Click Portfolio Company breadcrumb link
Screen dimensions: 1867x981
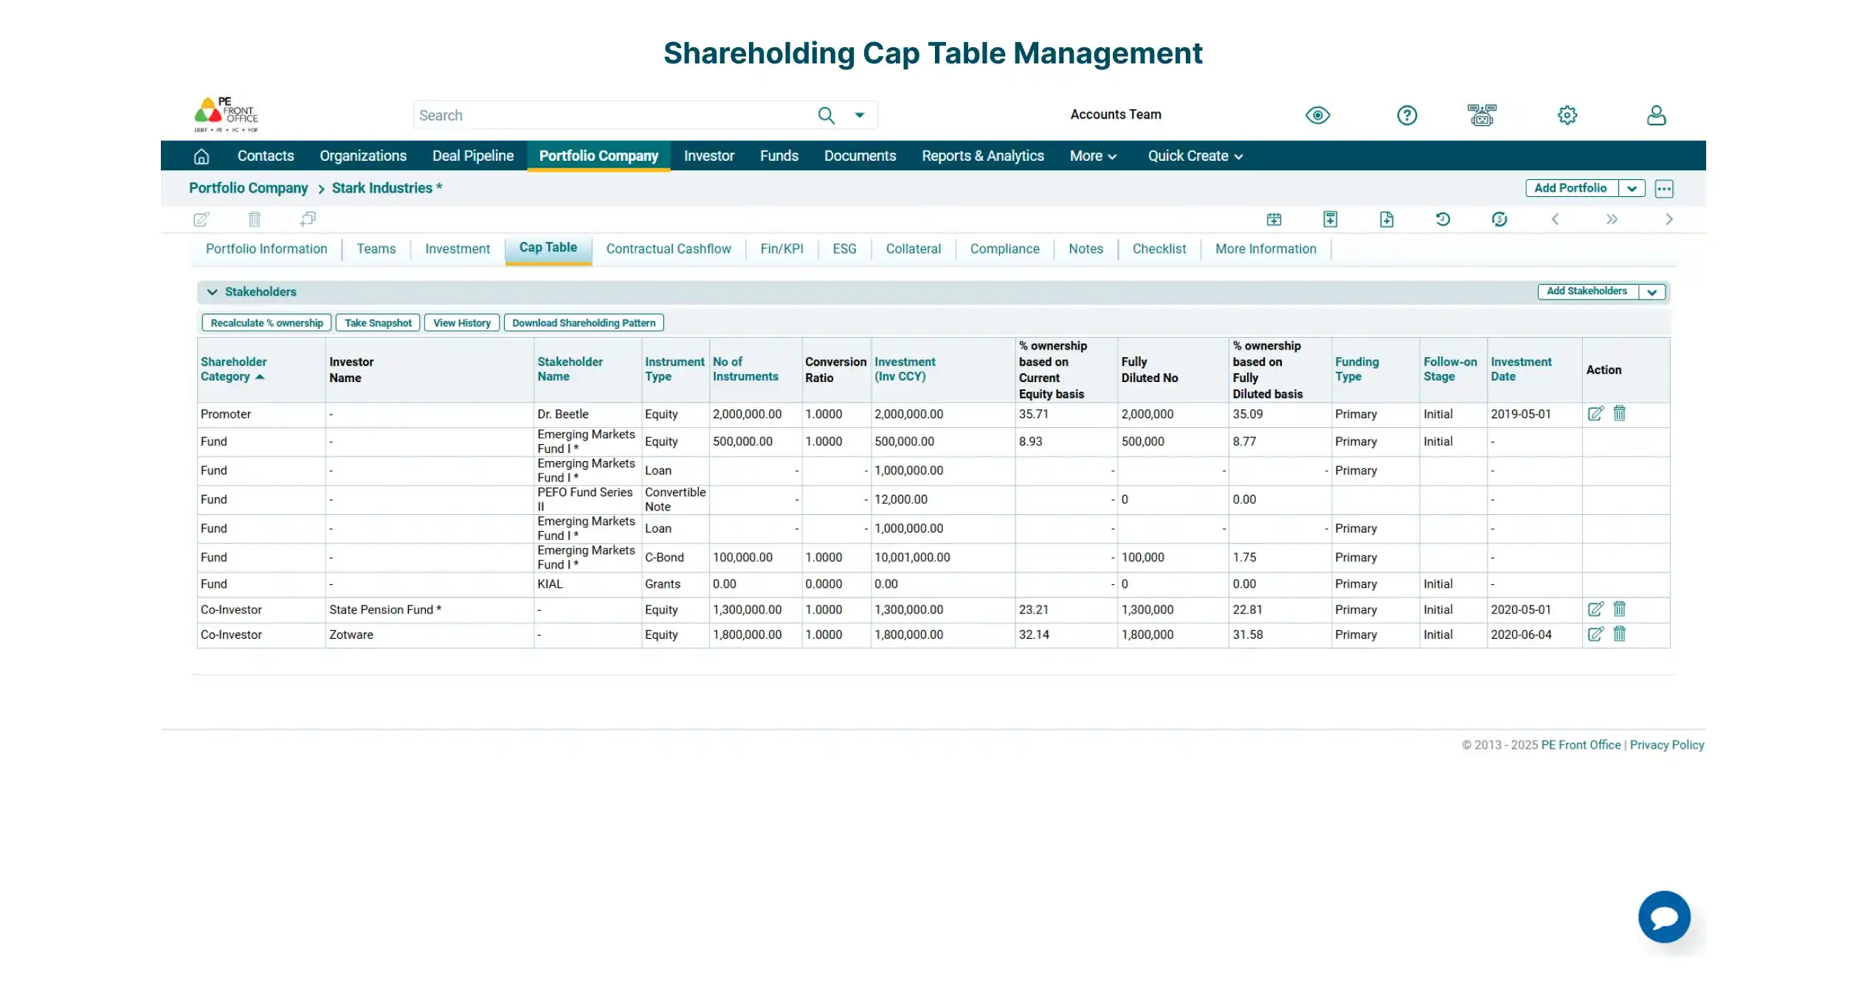[248, 188]
